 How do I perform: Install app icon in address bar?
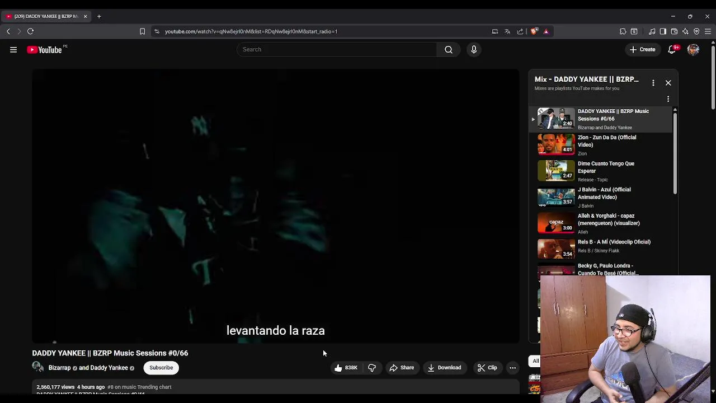point(495,31)
